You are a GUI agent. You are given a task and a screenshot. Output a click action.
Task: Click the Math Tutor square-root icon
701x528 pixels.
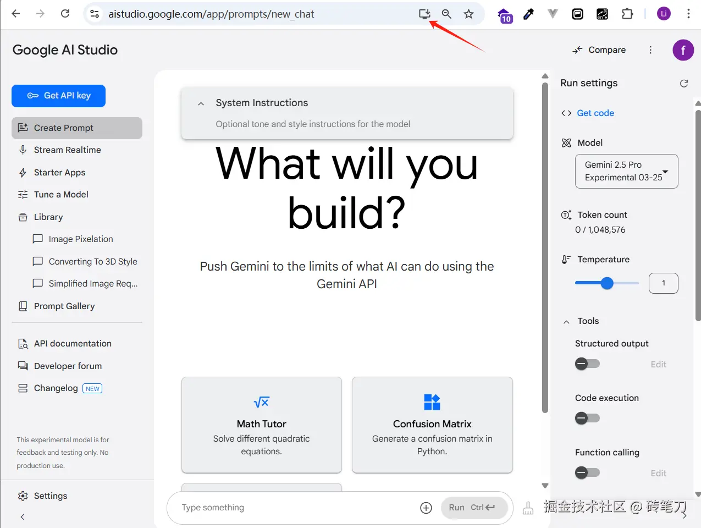[x=262, y=402]
